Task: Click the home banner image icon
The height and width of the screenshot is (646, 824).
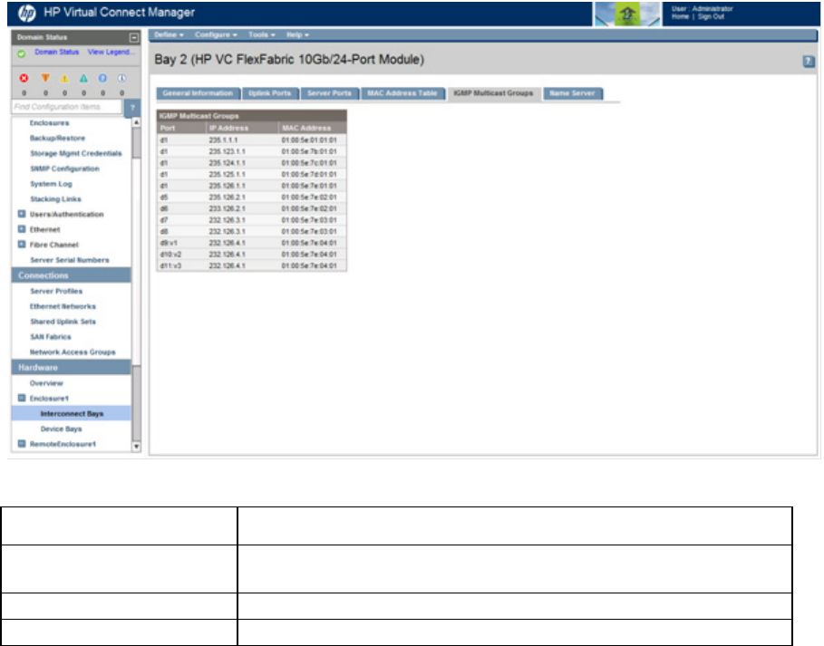Action: (x=627, y=14)
